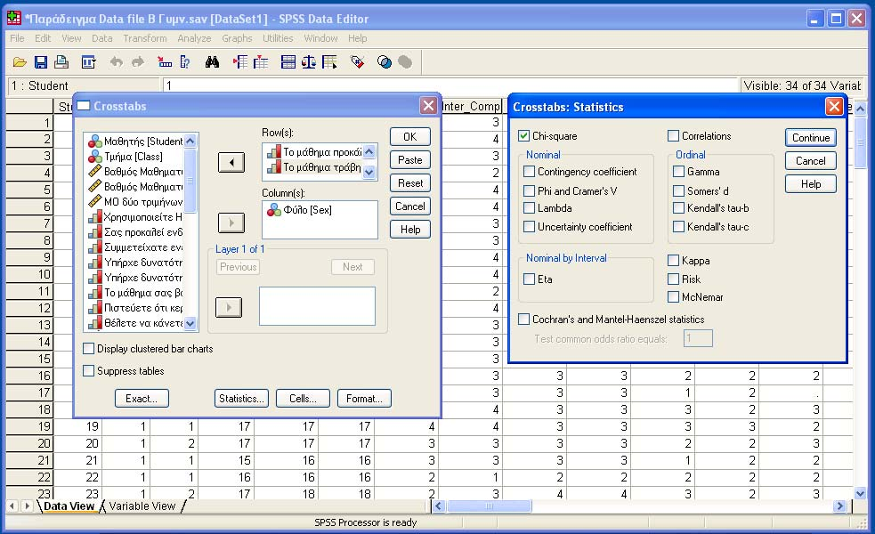Open the Dialog Recall toolbar icon

click(89, 62)
